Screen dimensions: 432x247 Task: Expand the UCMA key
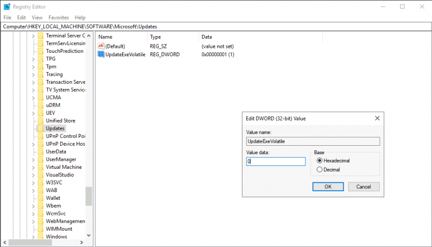[x=33, y=97]
